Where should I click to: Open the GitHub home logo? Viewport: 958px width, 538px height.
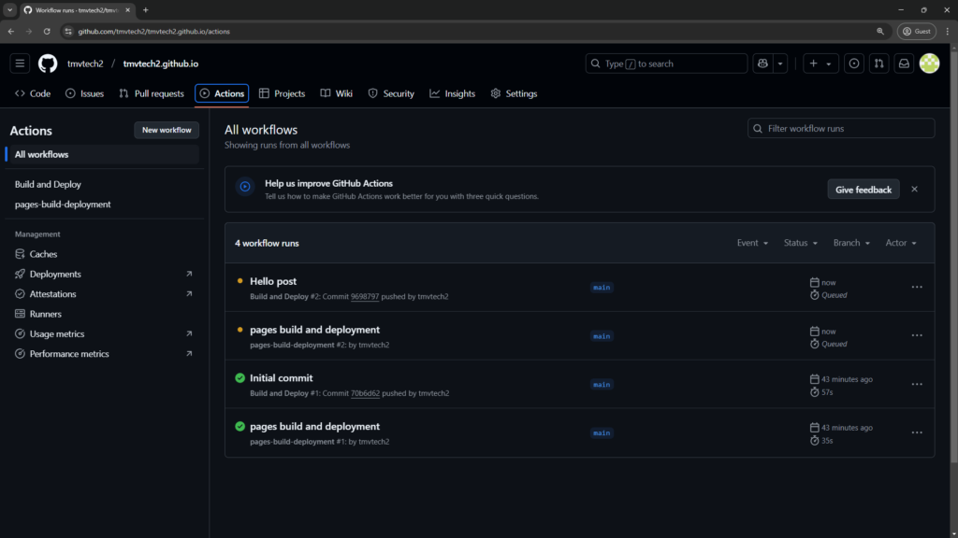tap(48, 64)
